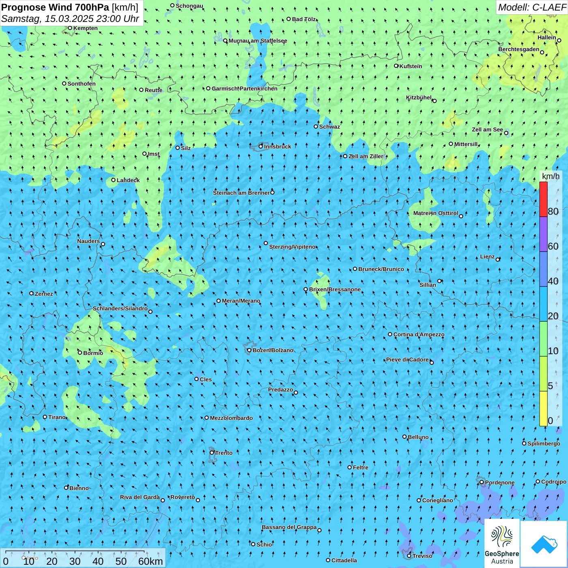Click the 'Bad Tölz' label

point(304,19)
